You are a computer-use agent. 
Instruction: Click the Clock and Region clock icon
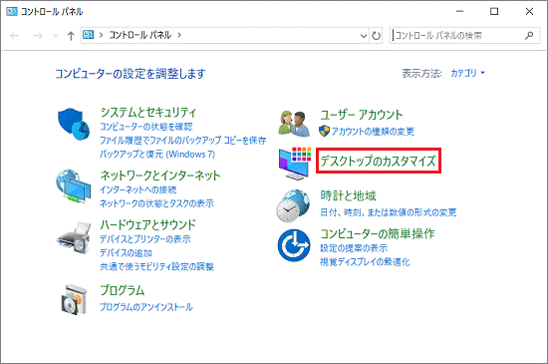[293, 205]
